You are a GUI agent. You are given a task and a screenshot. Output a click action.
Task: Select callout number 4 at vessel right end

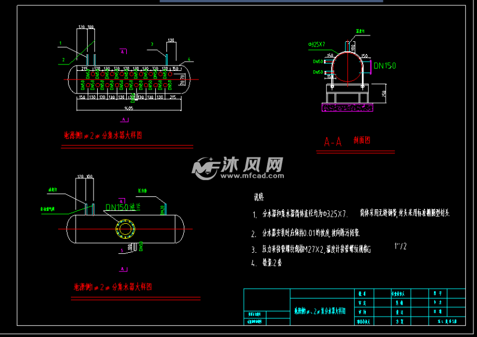point(189,59)
